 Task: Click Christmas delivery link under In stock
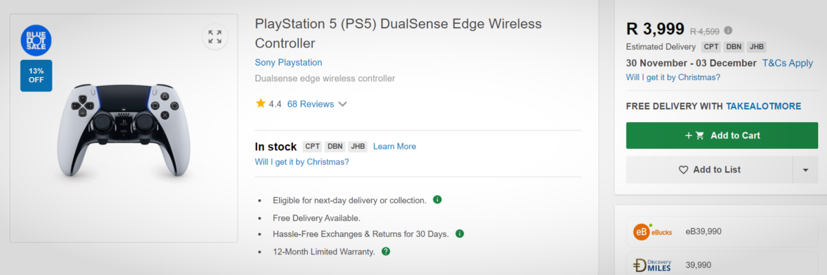point(302,162)
